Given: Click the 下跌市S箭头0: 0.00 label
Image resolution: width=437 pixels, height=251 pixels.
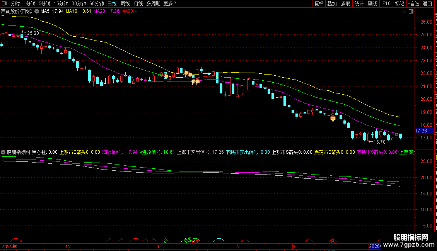Looking at the screenshot, I should coord(377,152).
